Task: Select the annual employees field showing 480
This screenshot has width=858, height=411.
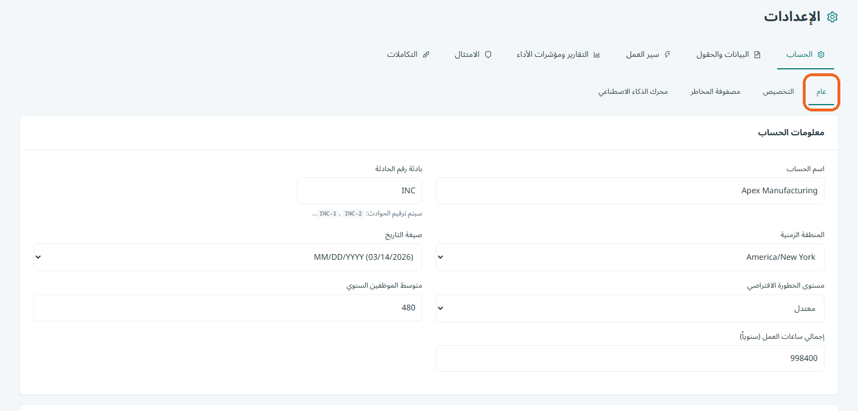Action: pyautogui.click(x=228, y=308)
